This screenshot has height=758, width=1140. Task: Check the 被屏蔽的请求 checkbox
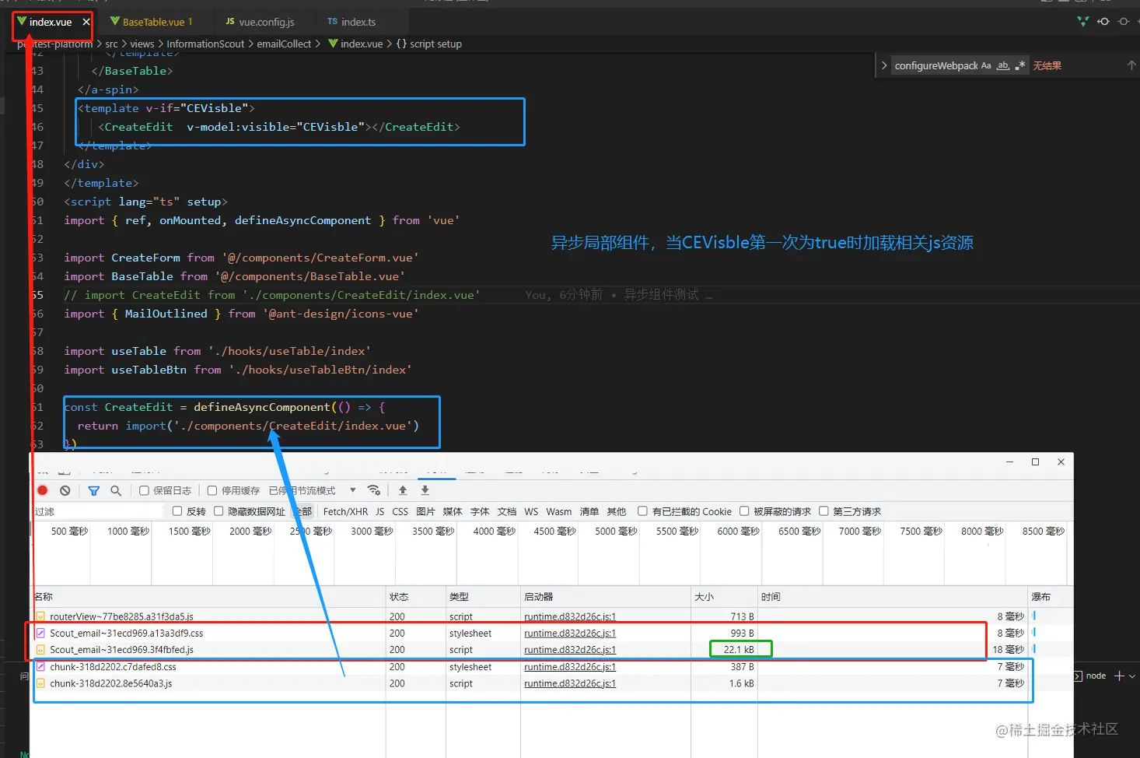point(744,511)
